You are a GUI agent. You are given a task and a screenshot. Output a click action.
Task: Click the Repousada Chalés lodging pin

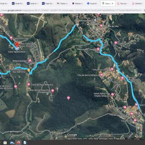pos(98,49)
